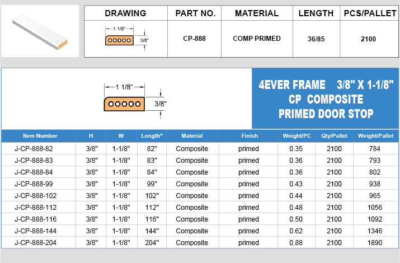
Task: Click the small profile drawing in top table
Action: tap(127, 39)
